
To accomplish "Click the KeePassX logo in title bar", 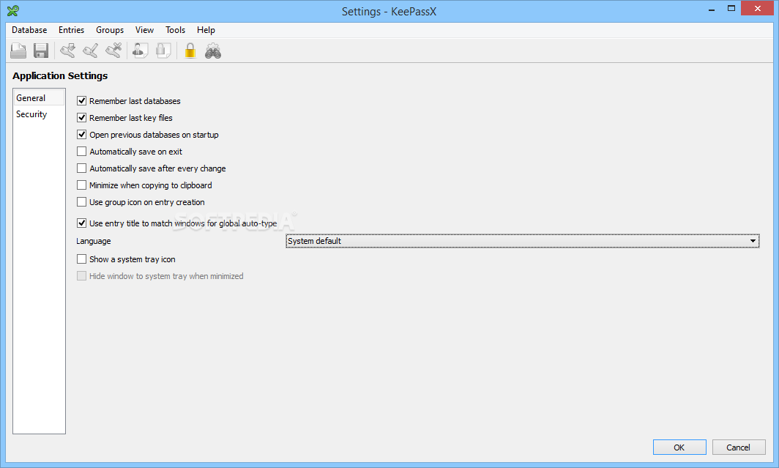I will 13,10.
